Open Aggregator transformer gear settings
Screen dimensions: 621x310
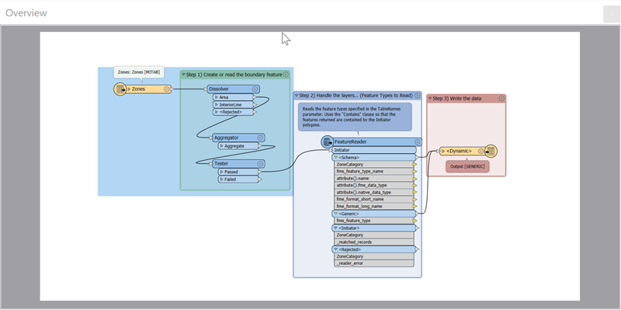[260, 138]
